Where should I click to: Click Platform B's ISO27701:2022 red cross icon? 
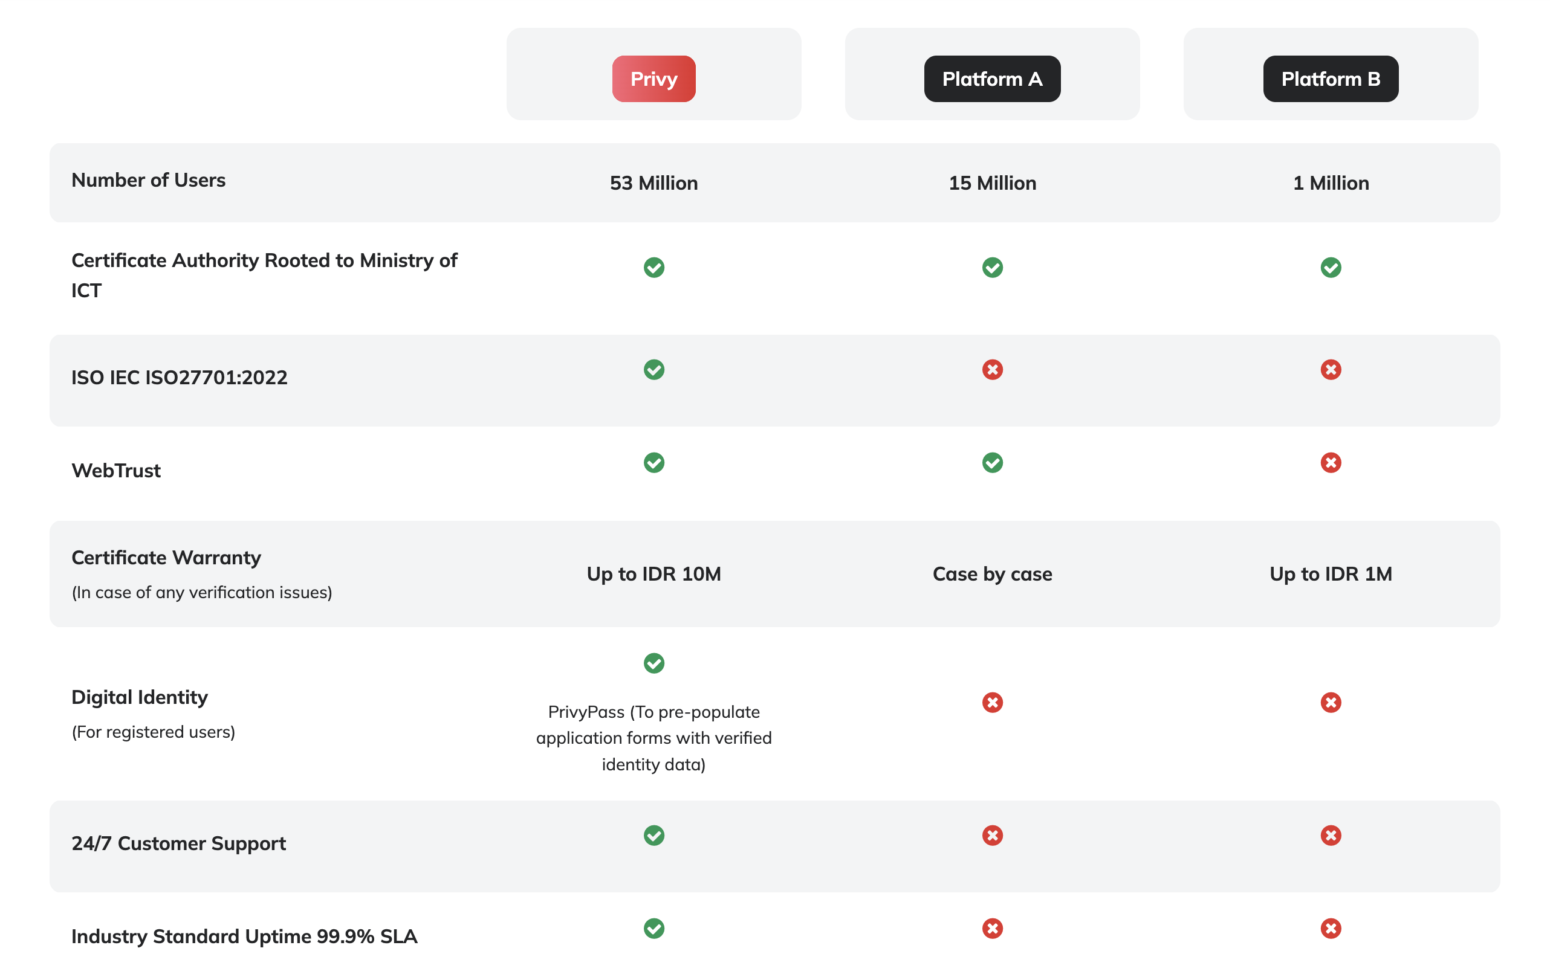(x=1331, y=369)
